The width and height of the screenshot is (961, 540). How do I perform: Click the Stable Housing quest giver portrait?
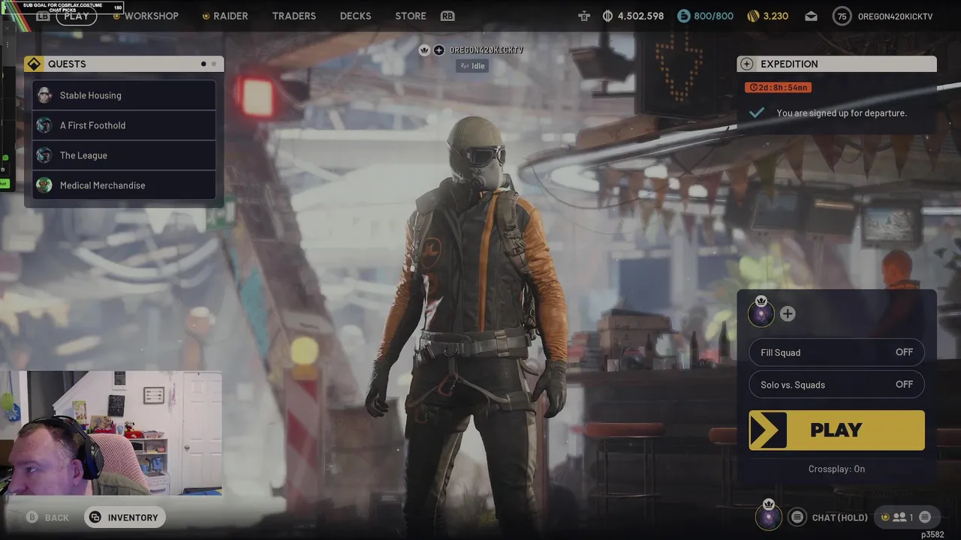(x=44, y=95)
